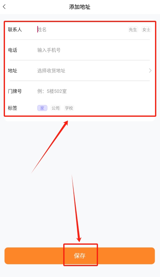The width and height of the screenshot is (160, 277).
Task: Open the address picker via the right chevron
Action: click(150, 71)
